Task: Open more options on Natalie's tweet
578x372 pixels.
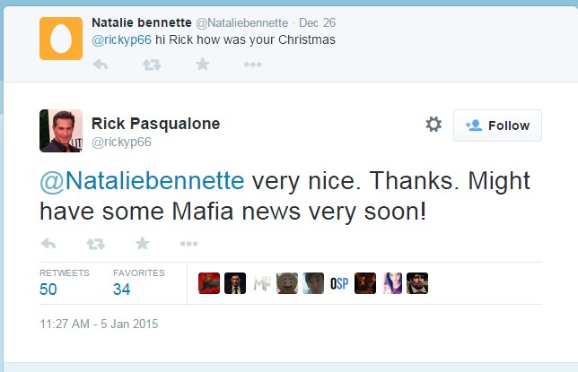Action: 253,65
